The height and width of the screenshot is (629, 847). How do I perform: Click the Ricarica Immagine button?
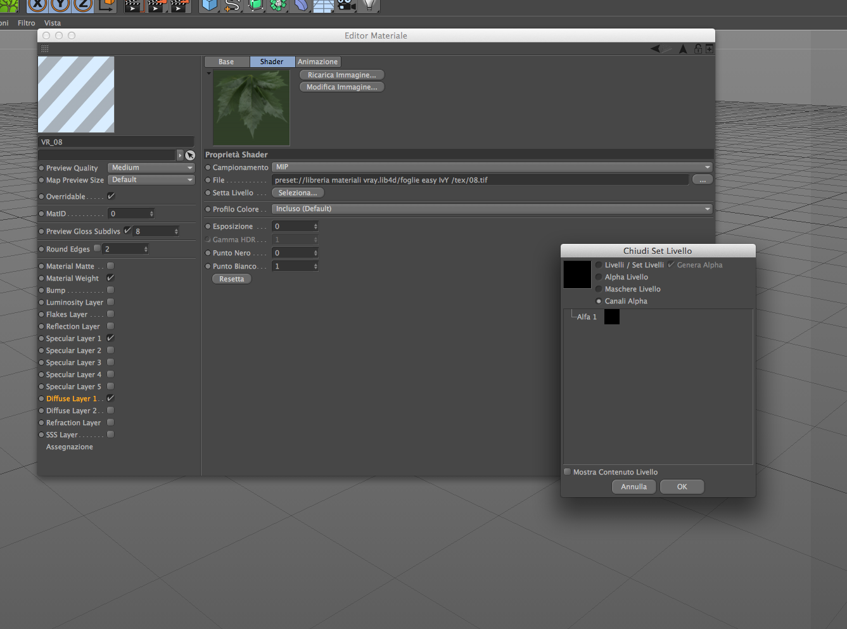tap(342, 75)
